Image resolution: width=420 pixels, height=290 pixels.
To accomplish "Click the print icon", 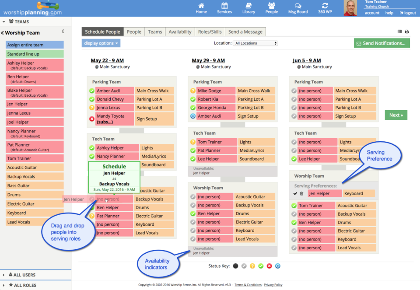I will (407, 31).
